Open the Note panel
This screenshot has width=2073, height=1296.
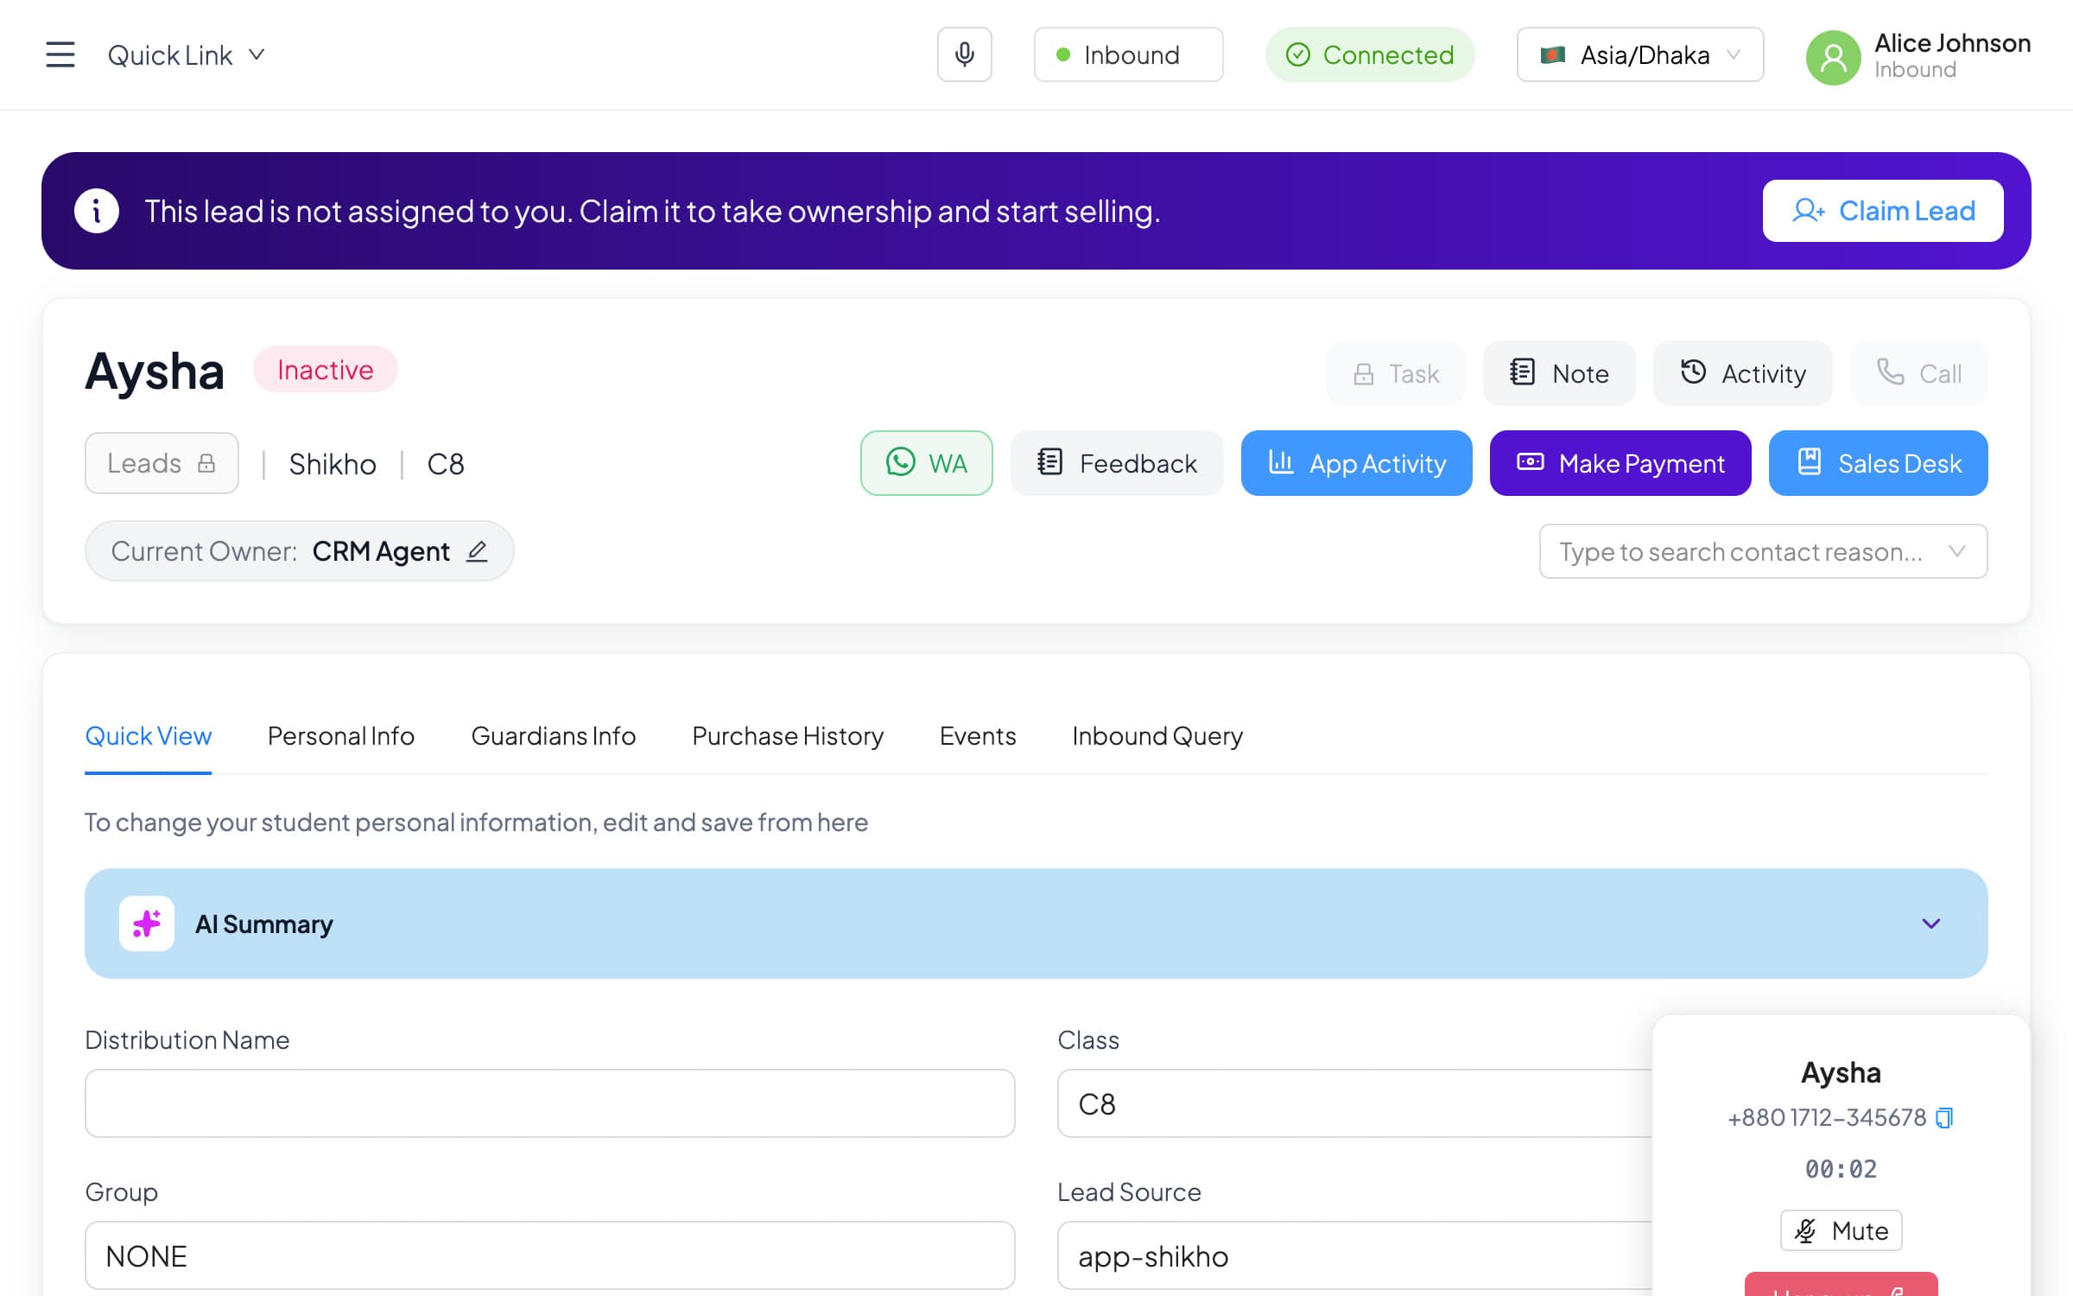[x=1559, y=373]
